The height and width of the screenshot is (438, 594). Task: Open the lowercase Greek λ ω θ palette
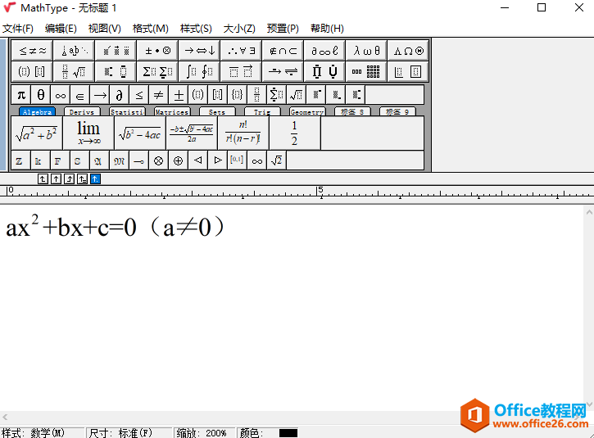(x=366, y=50)
